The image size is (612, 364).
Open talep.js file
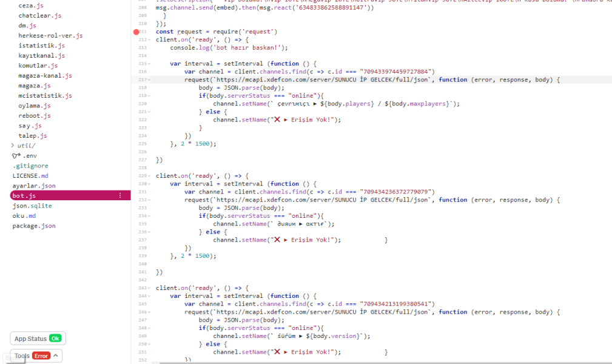point(32,136)
